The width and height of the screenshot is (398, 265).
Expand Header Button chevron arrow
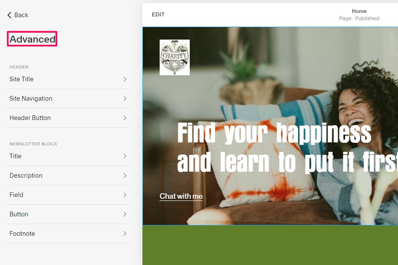tap(125, 118)
